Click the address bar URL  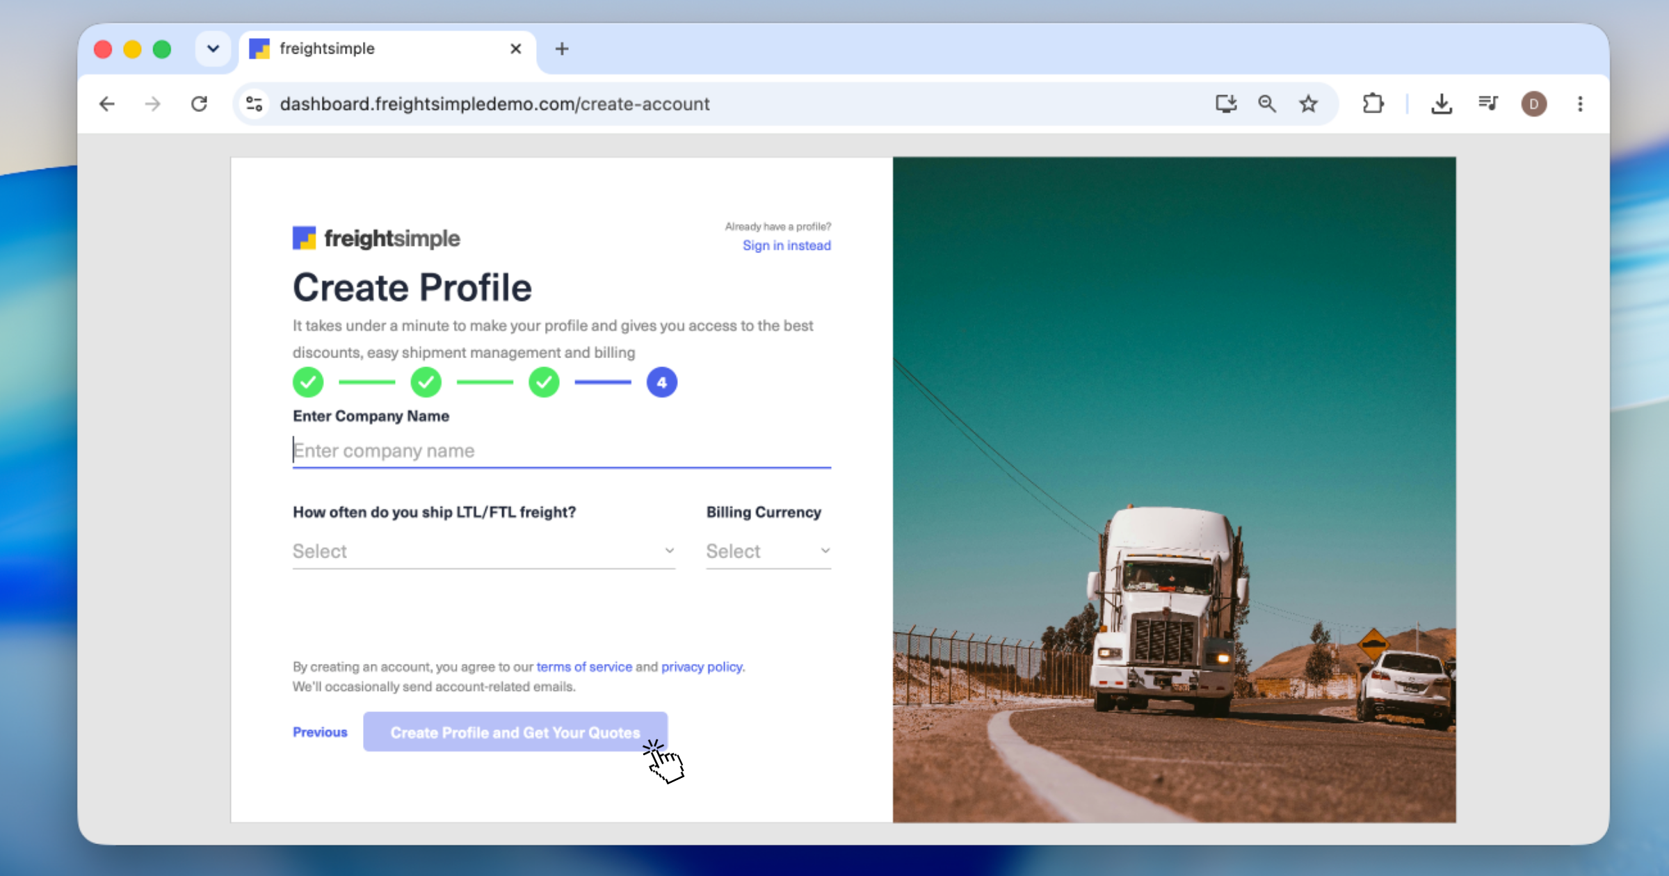tap(494, 104)
